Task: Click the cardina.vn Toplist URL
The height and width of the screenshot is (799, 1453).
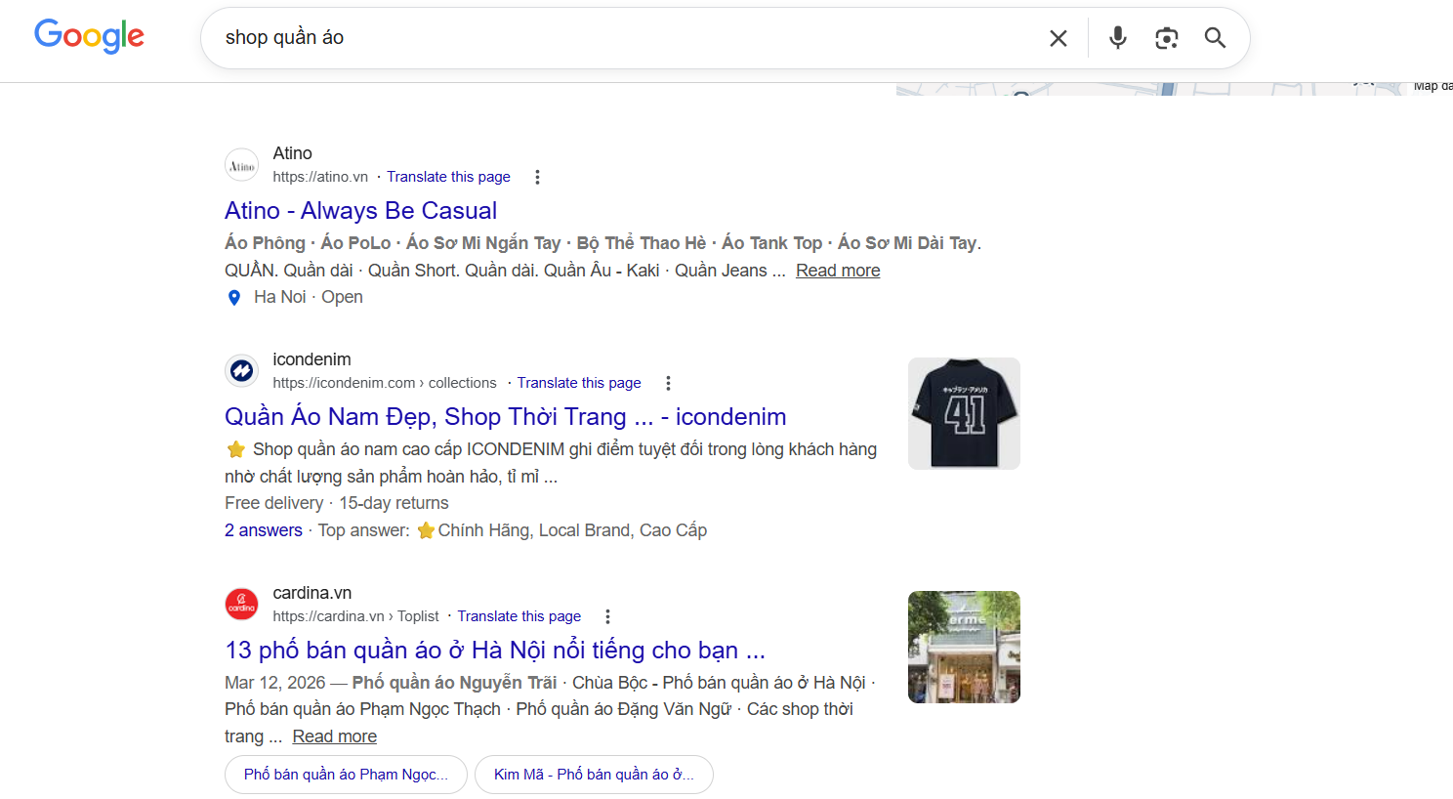Action: coord(355,616)
